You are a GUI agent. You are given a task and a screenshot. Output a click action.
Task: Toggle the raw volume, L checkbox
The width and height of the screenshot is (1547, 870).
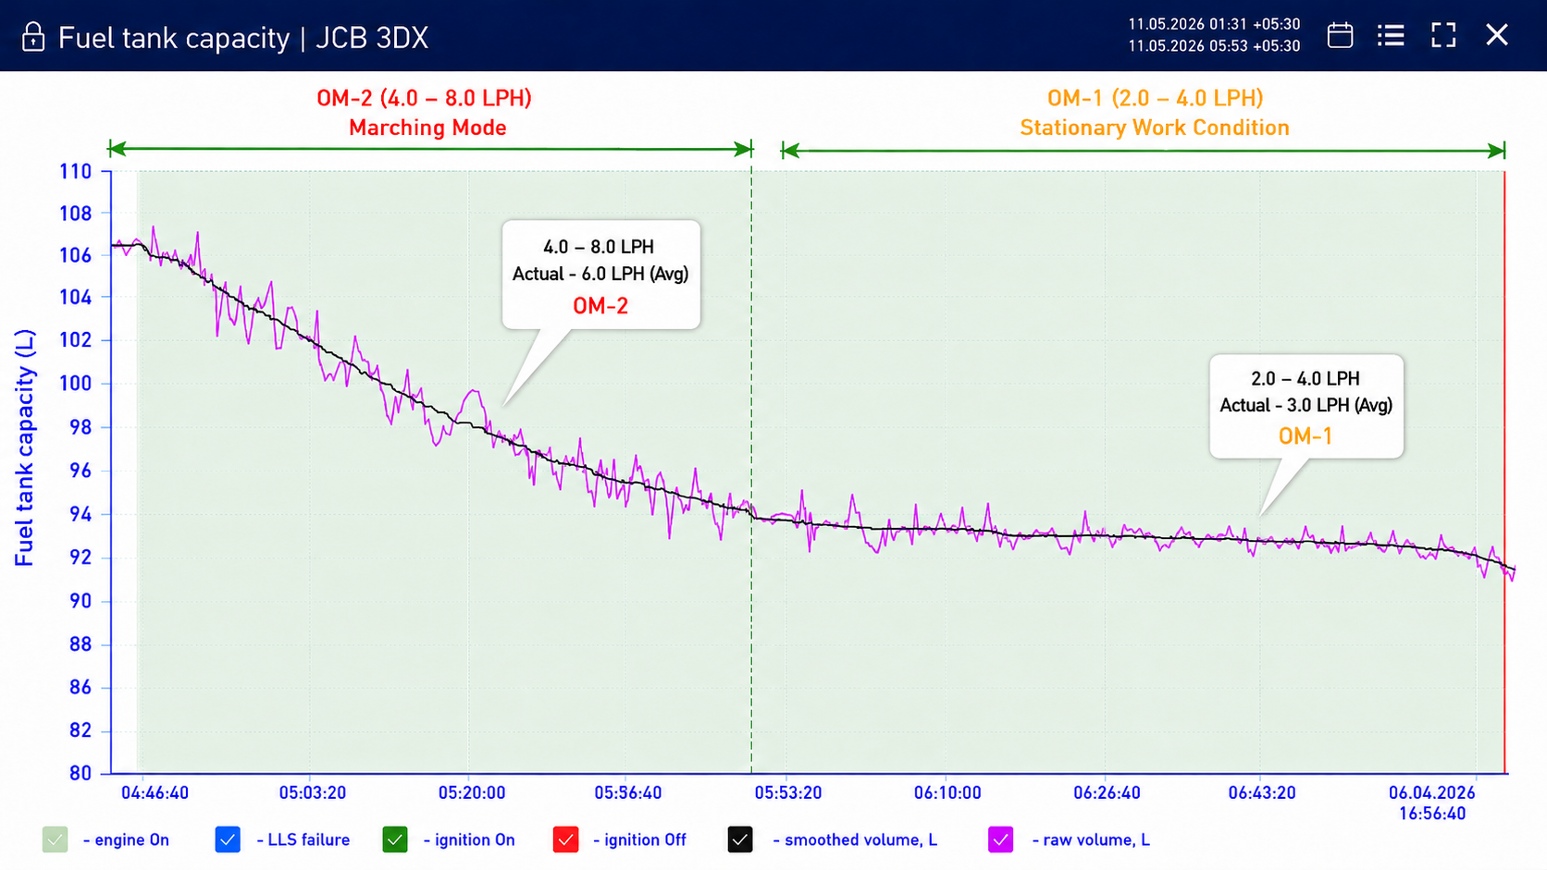[1000, 839]
